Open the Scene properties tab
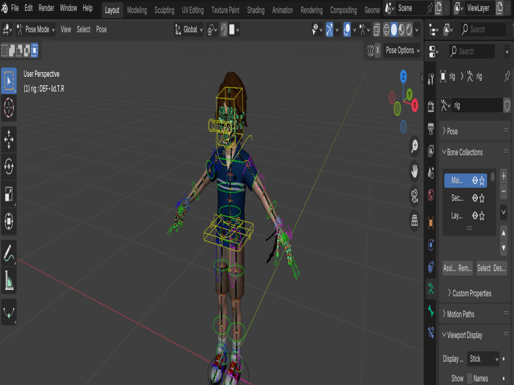The image size is (514, 385). pos(431,172)
